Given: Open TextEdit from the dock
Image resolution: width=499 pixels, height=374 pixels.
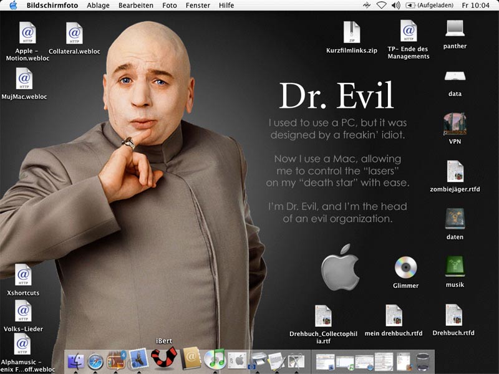Looking at the screenshot, I should (277, 361).
